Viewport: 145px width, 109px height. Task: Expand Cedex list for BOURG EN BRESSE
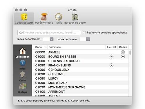click(123, 57)
